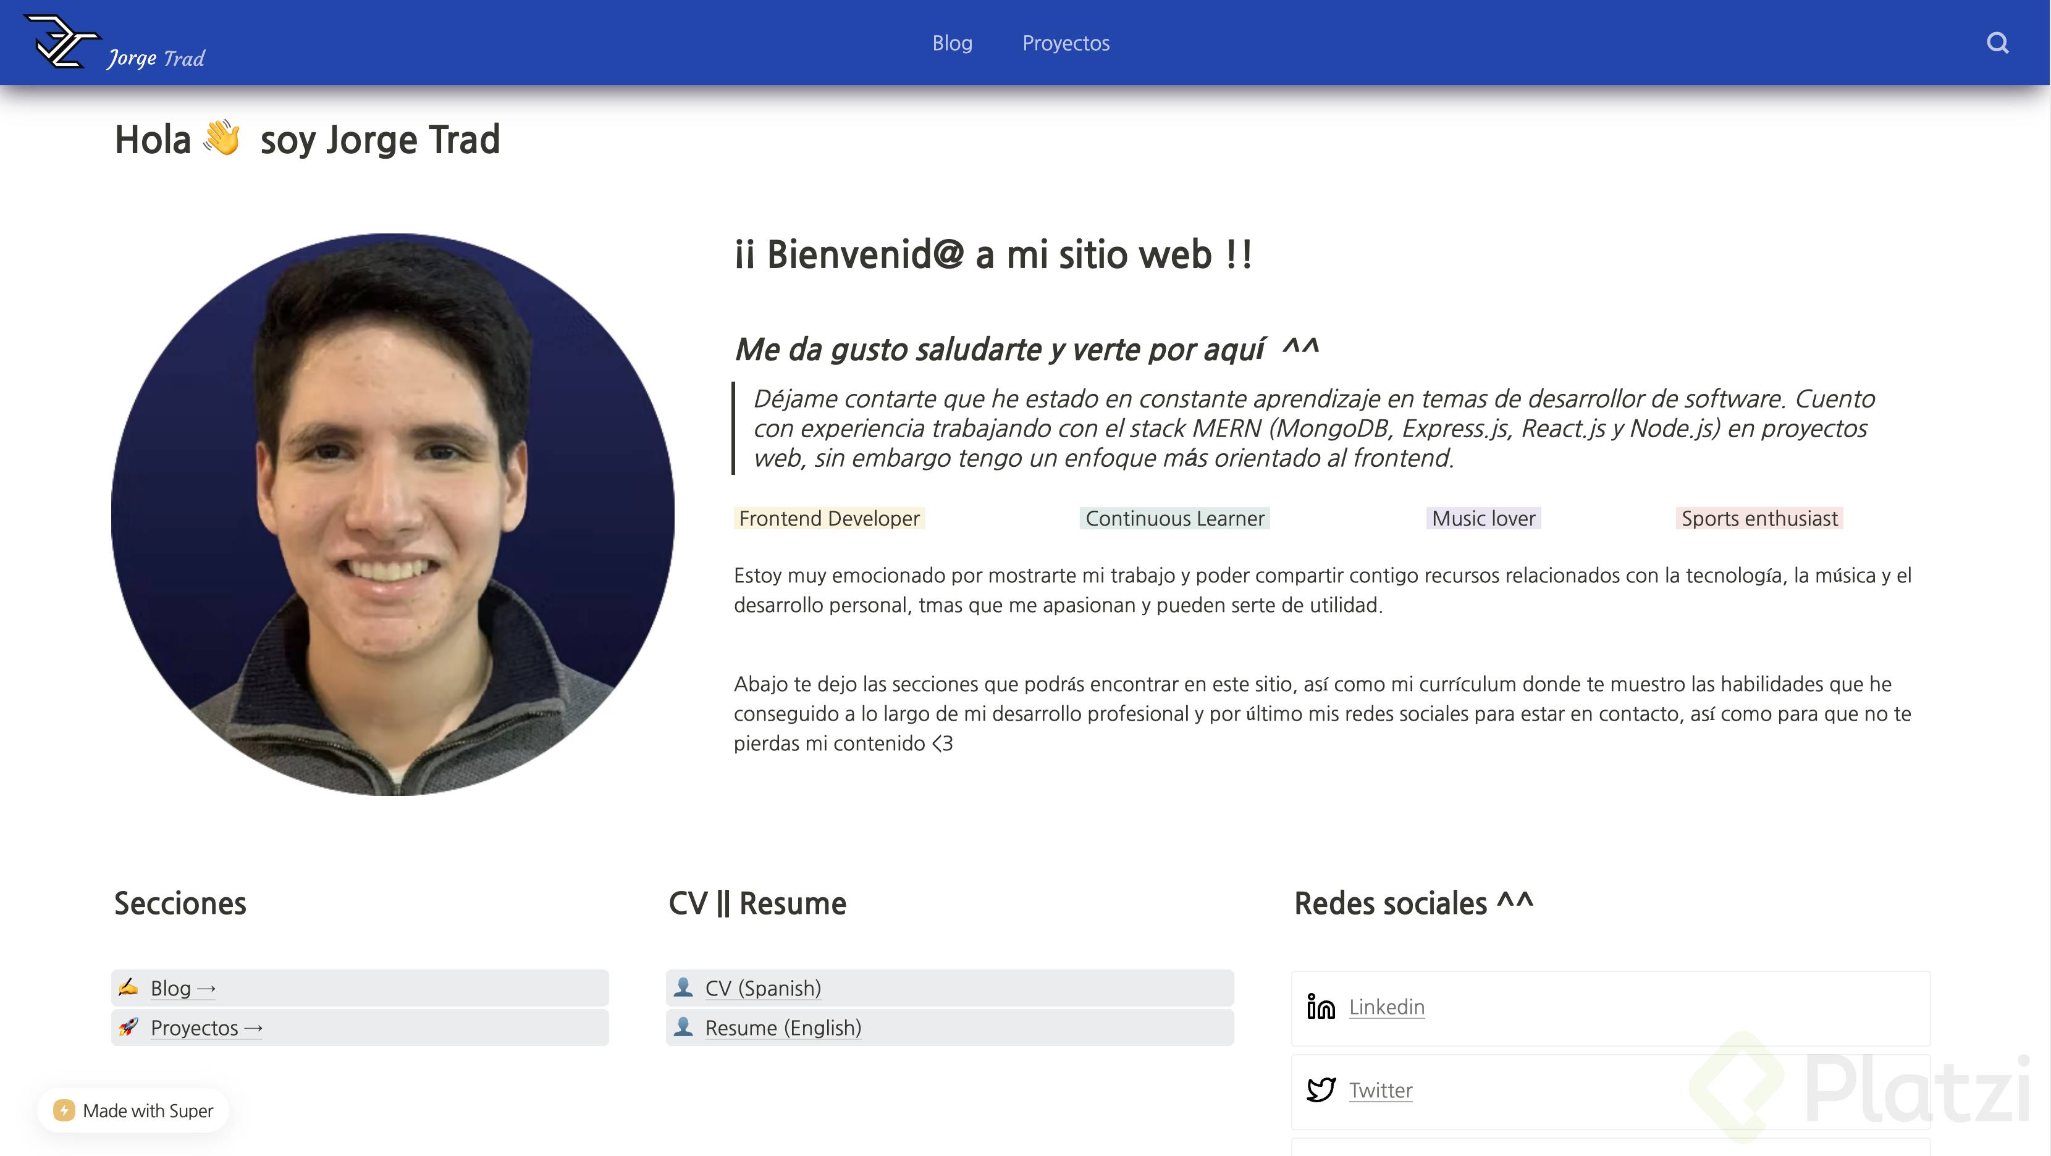This screenshot has width=2051, height=1156.
Task: Click the person icon beside Resume (English)
Action: [x=683, y=1028]
